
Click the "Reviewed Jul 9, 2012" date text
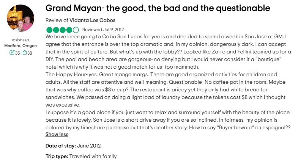(103, 30)
